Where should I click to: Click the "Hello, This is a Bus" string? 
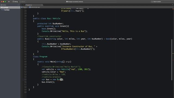73,31
